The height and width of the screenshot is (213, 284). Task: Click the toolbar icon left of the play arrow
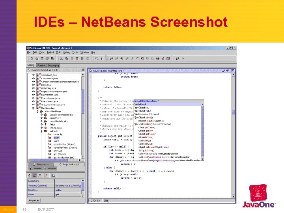(177, 58)
